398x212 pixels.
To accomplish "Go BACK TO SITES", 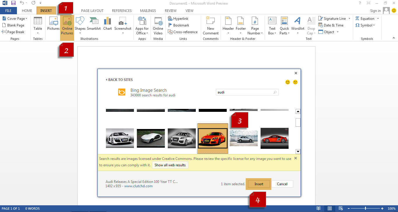I will click(119, 79).
